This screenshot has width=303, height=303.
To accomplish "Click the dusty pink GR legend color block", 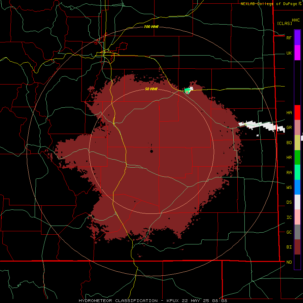I will pos(297,127).
